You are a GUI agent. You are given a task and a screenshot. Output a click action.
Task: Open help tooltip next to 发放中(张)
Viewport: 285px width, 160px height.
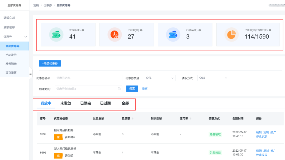tap(83, 30)
